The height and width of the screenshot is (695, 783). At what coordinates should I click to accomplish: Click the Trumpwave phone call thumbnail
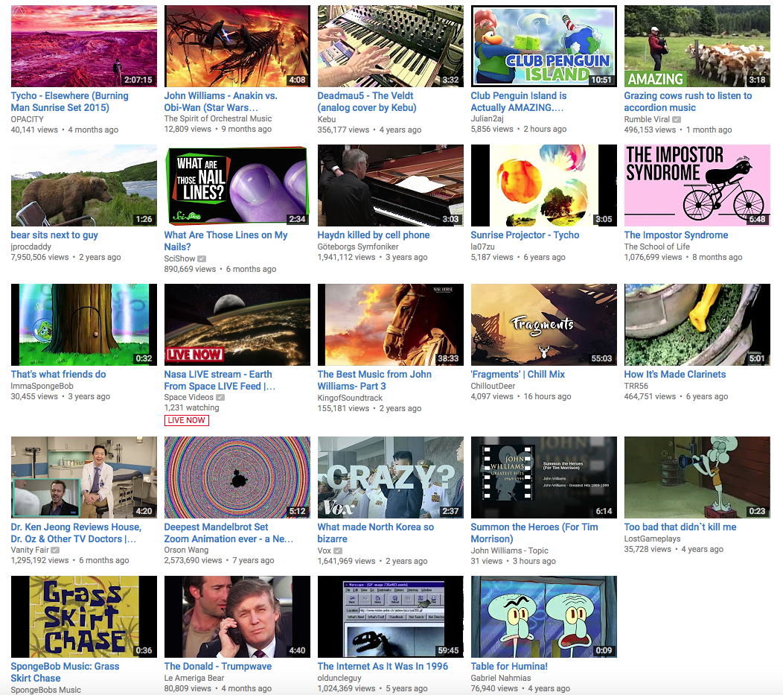(x=237, y=617)
